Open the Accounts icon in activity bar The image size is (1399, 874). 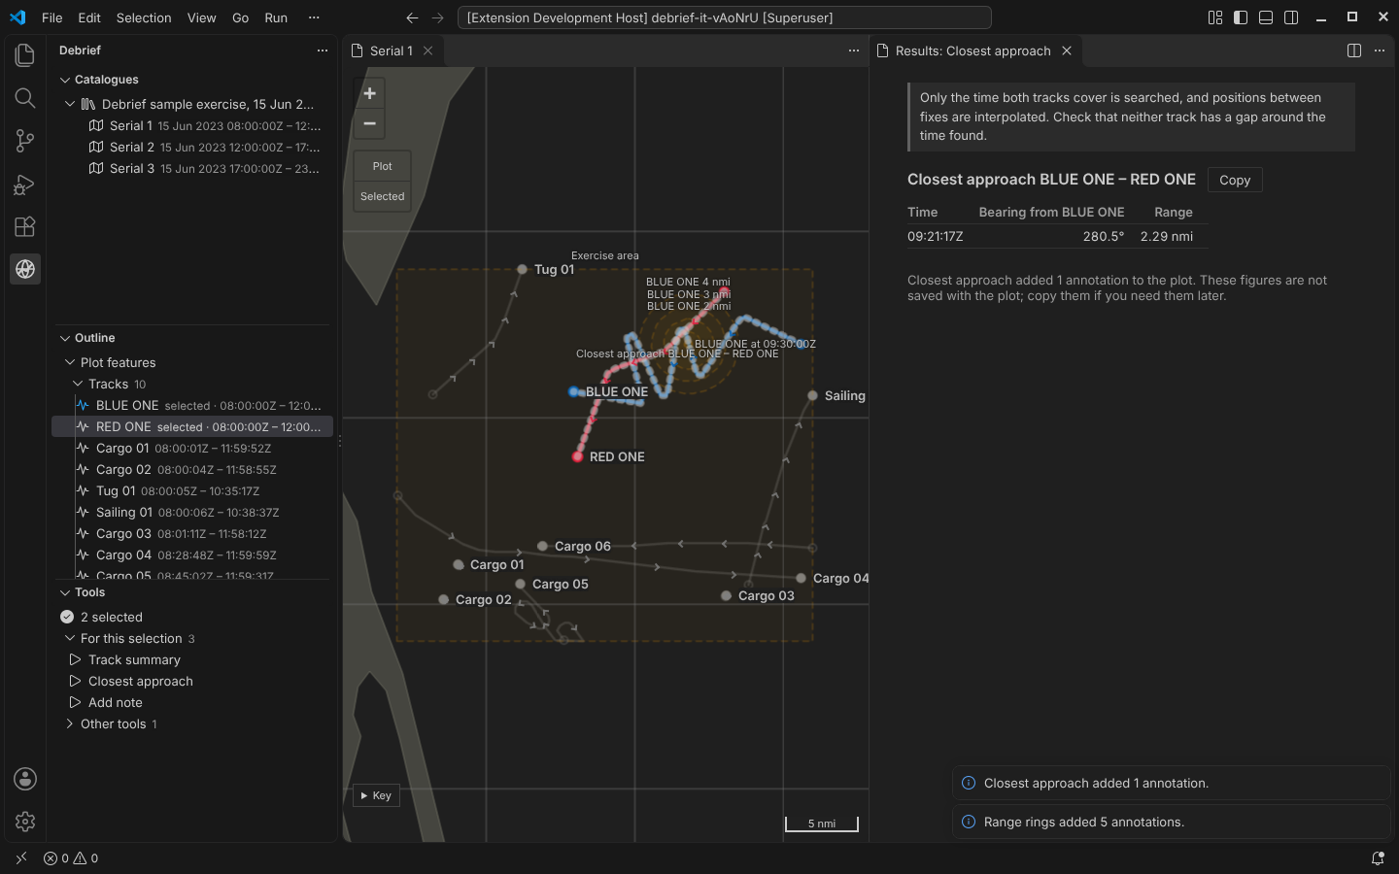[x=25, y=779]
